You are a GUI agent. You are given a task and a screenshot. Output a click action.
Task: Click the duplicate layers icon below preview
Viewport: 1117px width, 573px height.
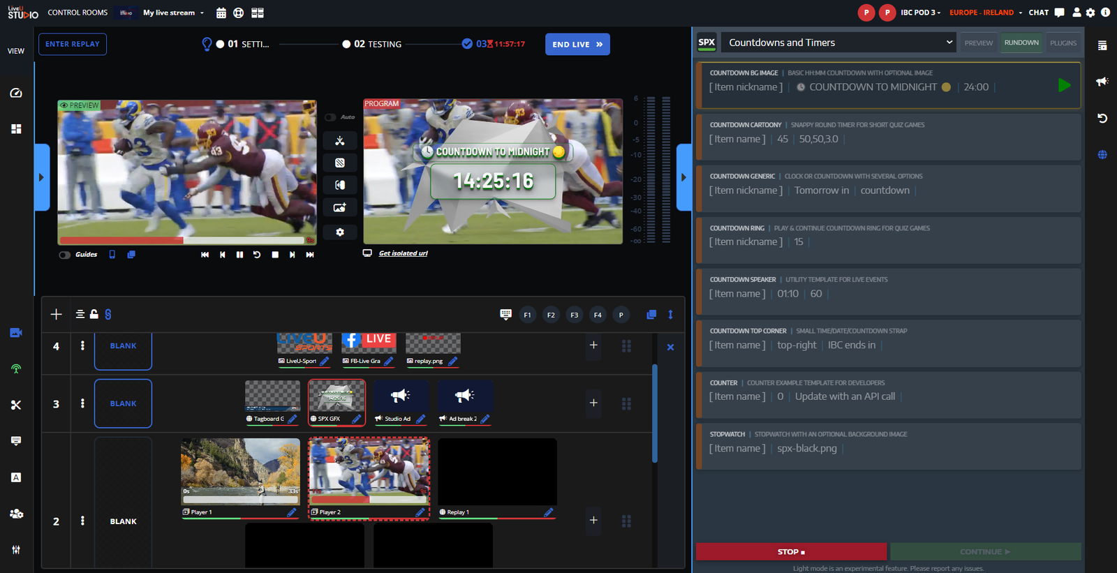click(131, 255)
